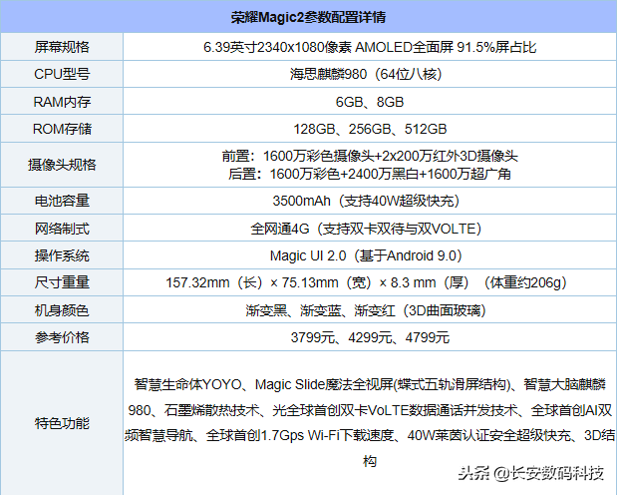Image resolution: width=618 pixels, height=495 pixels.
Task: Select the 'CPU型号' row label
Action: [x=62, y=74]
